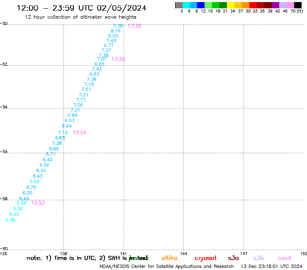307x270 pixels.
Task: Click the gray swatch in the color scale
Action: (179, 5)
